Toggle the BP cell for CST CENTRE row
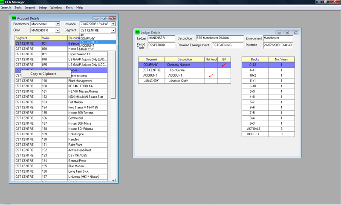The image size is (341, 205). (224, 70)
